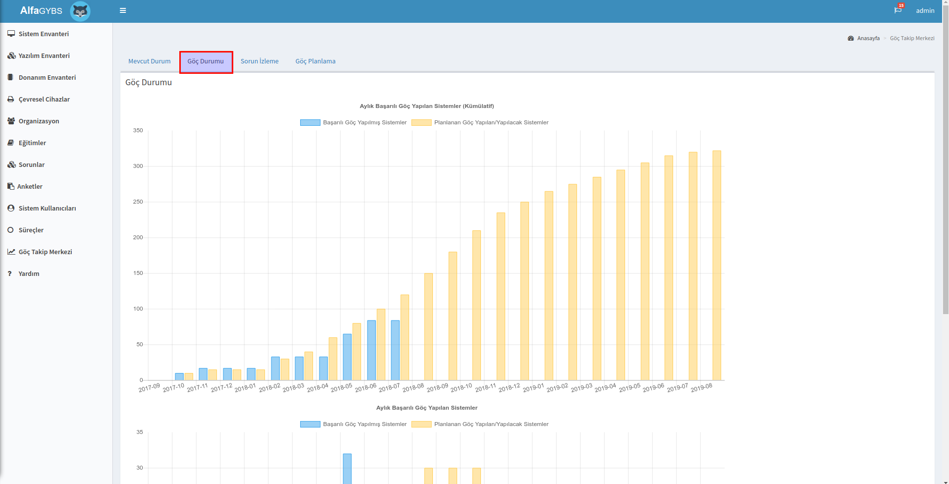Click the page vertical scrollbar thumb
The width and height of the screenshot is (949, 484).
946,160
